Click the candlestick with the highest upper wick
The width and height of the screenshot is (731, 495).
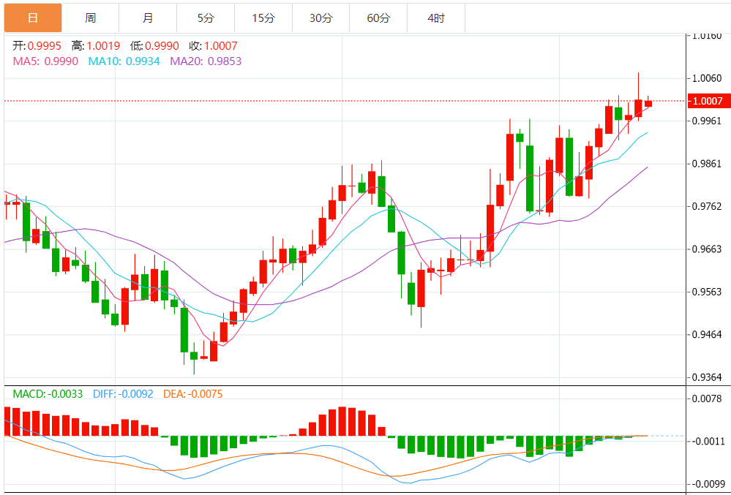(x=638, y=108)
